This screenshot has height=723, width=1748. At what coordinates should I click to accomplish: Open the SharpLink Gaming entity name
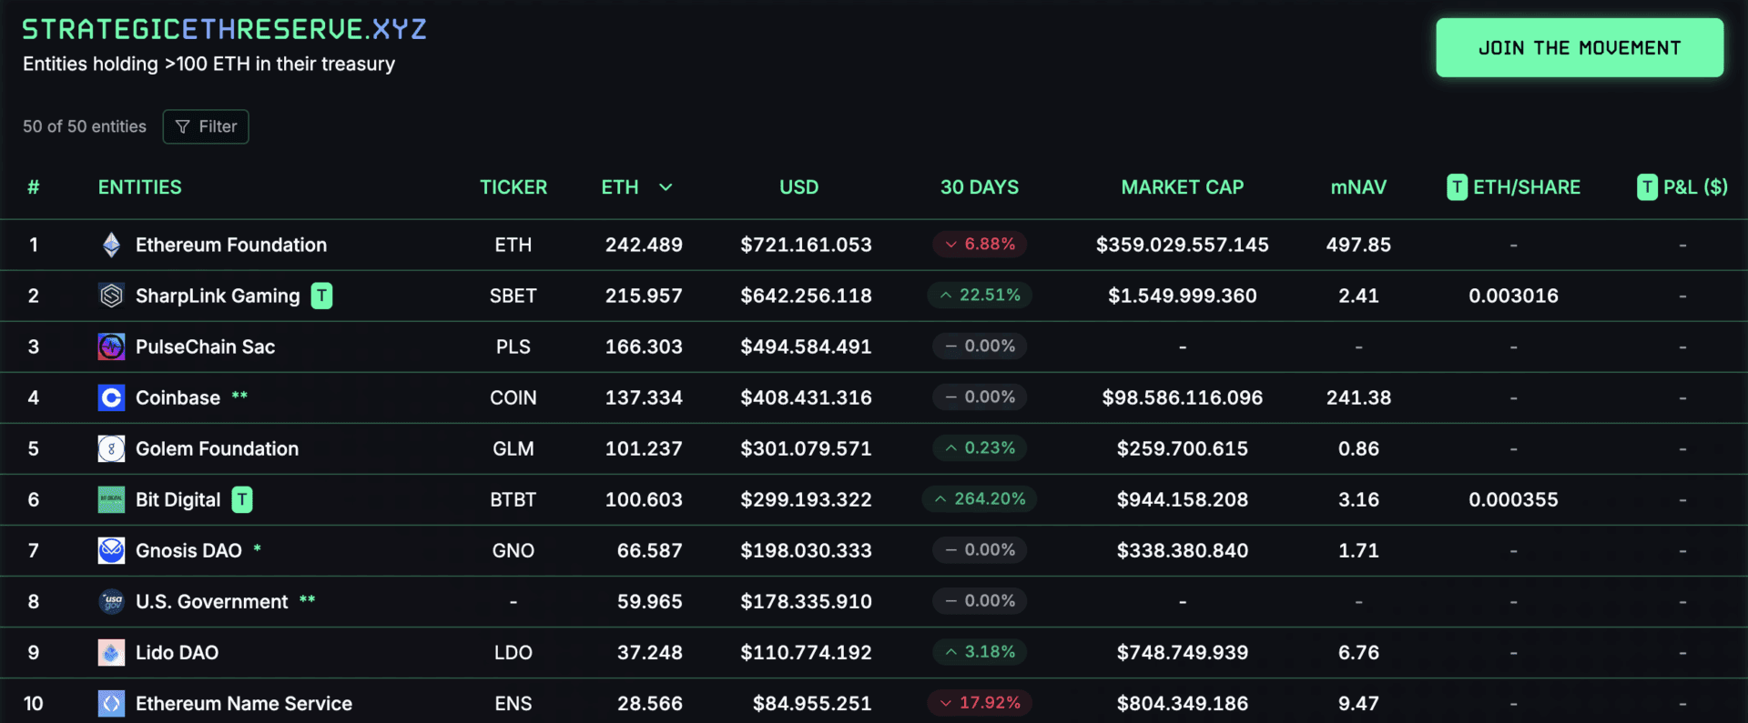(218, 296)
